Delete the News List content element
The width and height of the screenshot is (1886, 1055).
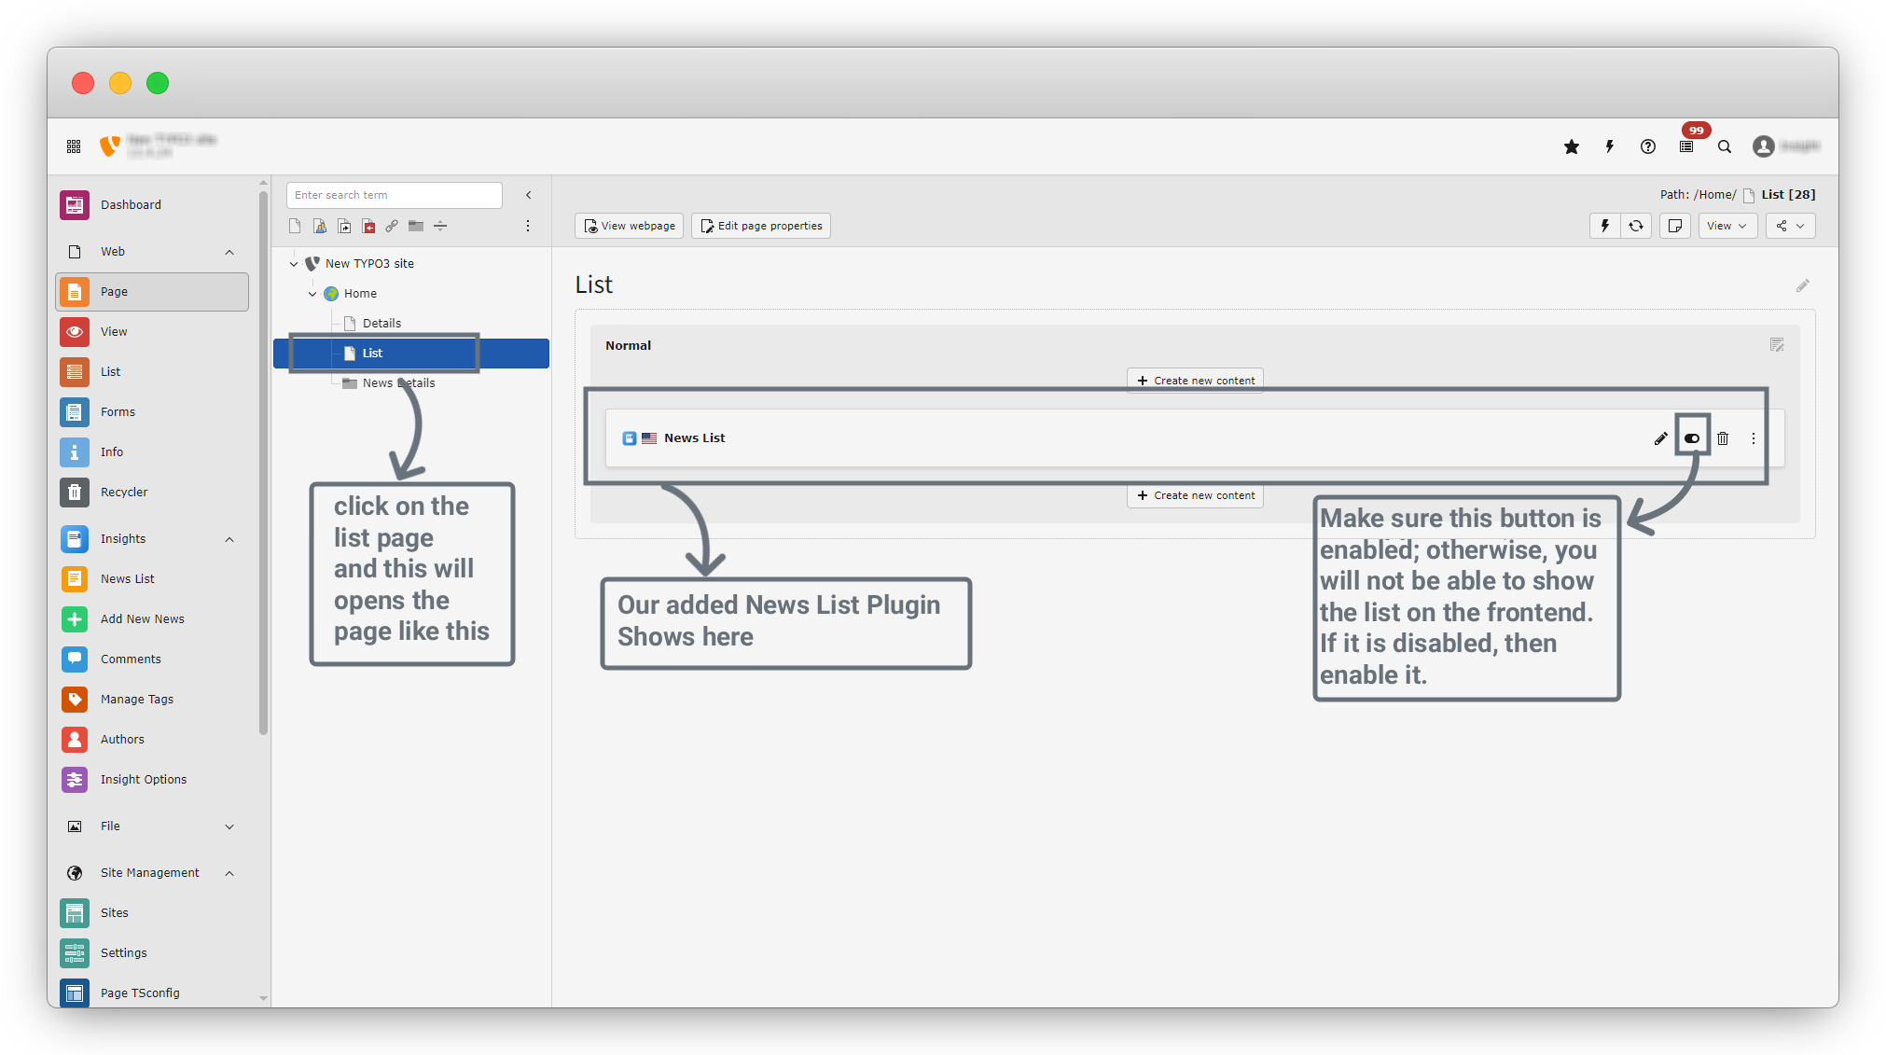pos(1723,438)
